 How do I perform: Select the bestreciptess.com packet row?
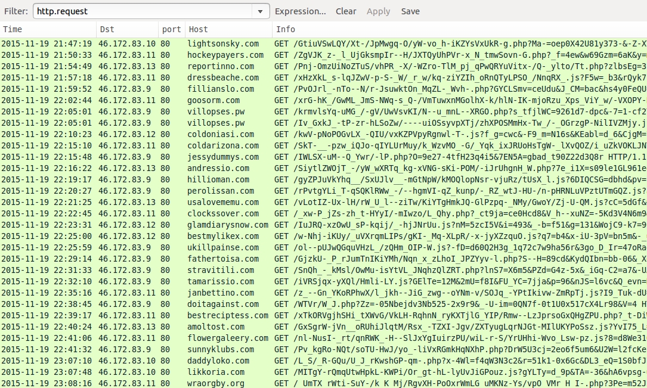click(228, 315)
